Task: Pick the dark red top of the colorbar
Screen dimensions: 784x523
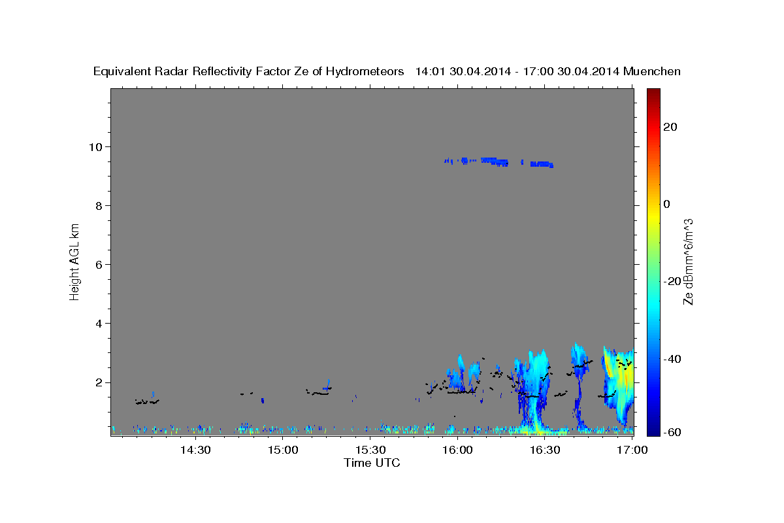Action: click(x=653, y=93)
